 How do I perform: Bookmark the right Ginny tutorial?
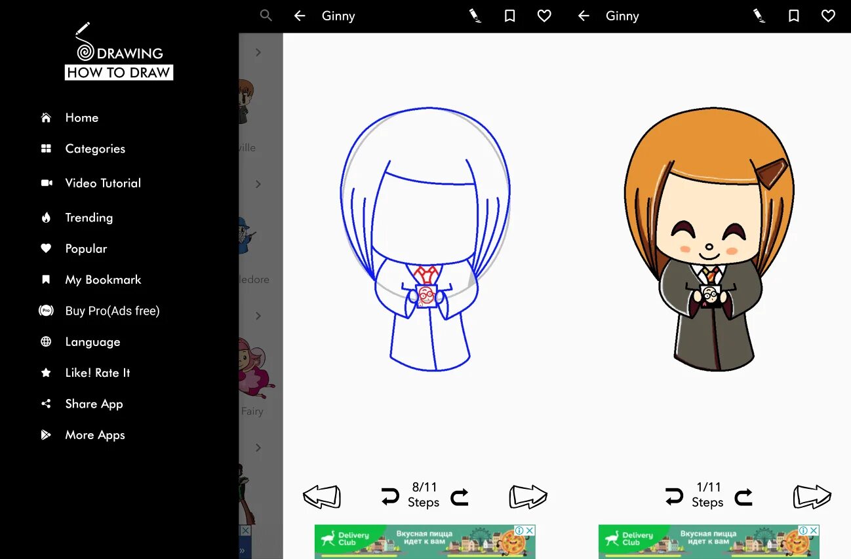pos(793,16)
